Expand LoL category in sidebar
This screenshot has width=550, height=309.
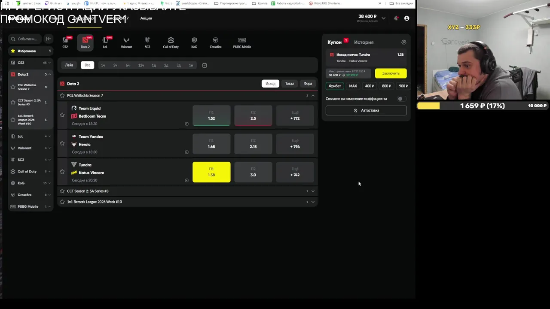click(x=50, y=136)
